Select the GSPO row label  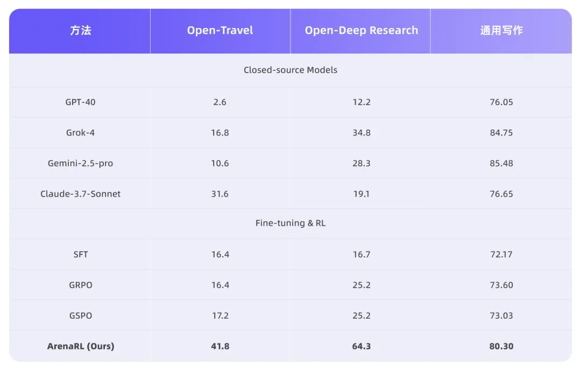click(x=80, y=316)
